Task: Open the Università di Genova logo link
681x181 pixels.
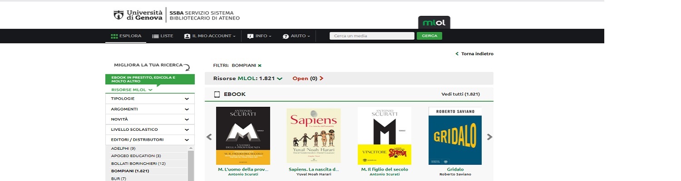Action: point(138,15)
